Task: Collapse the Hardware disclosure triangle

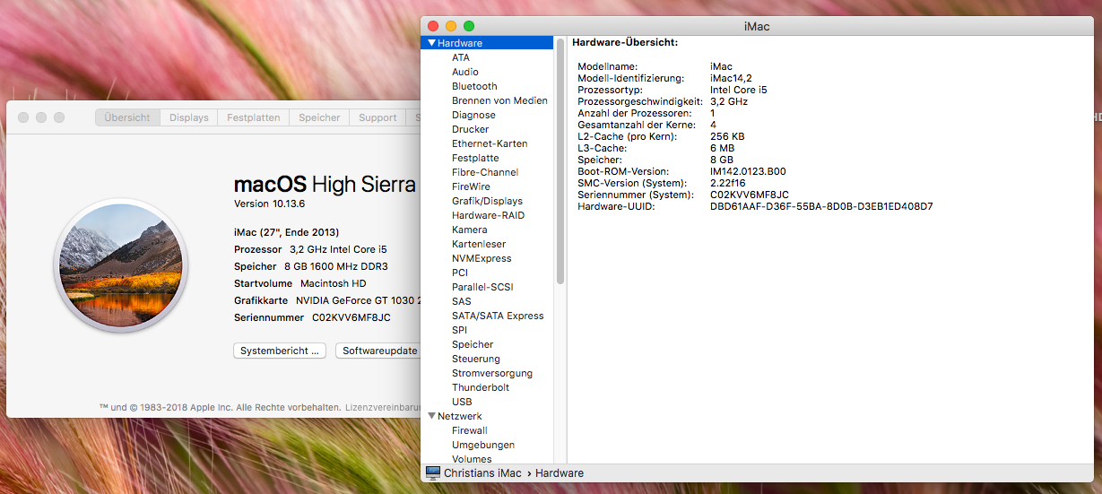Action: pos(431,43)
